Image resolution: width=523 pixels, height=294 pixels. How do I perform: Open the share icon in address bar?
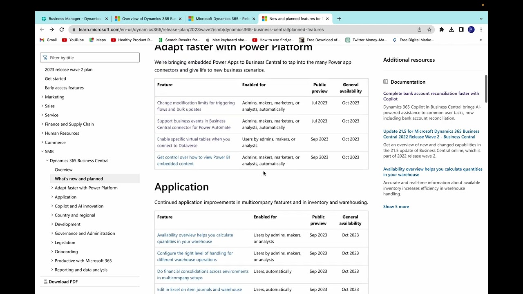420,29
